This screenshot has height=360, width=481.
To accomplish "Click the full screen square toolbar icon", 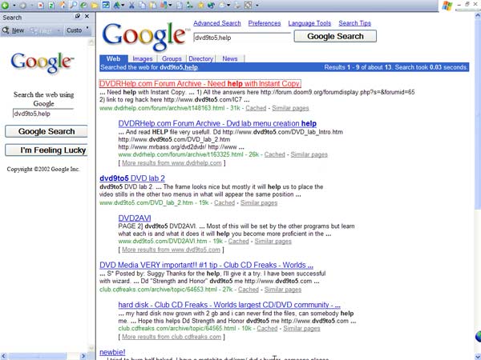I will (248, 6).
